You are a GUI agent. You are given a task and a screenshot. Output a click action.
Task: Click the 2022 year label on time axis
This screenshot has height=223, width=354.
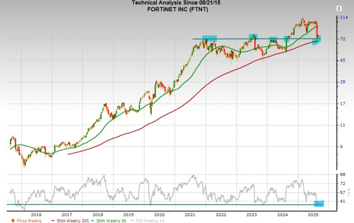(221, 214)
